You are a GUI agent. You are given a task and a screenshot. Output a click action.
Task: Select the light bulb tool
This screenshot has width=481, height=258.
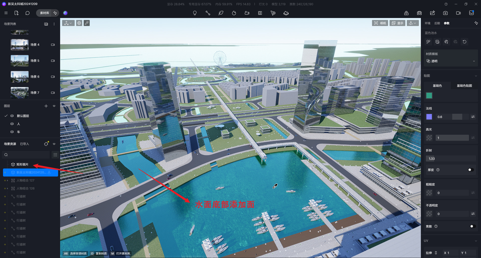[195, 13]
